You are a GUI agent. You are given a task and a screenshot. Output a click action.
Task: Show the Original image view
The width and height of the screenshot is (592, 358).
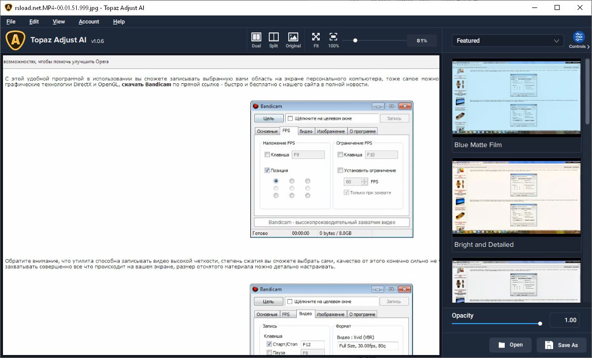click(x=293, y=40)
